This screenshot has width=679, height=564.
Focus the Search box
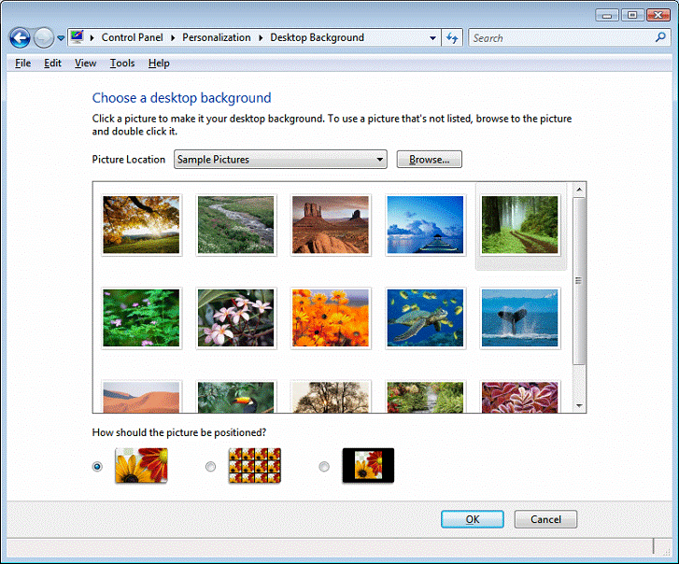coord(562,38)
